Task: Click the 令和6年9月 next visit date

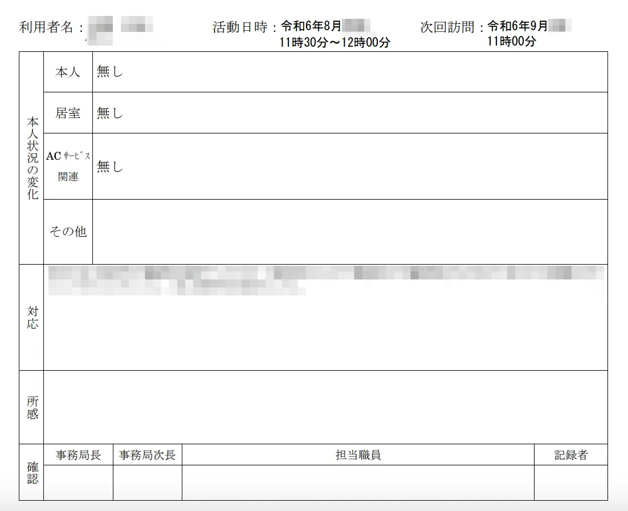Action: (x=517, y=26)
